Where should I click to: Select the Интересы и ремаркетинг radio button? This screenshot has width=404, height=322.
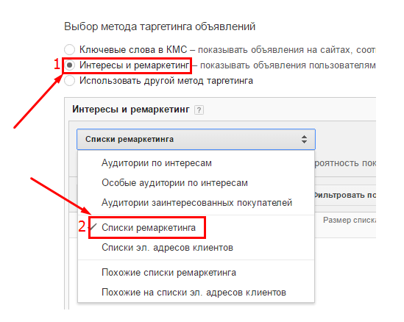(70, 65)
